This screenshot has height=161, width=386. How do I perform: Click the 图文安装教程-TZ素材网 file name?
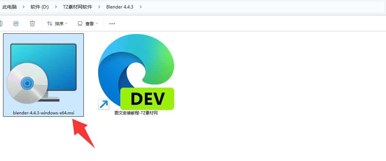(136, 113)
